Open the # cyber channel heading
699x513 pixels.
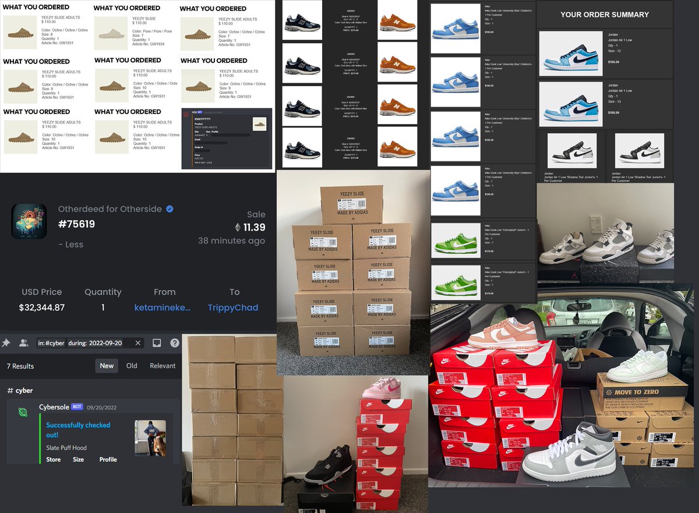20,390
